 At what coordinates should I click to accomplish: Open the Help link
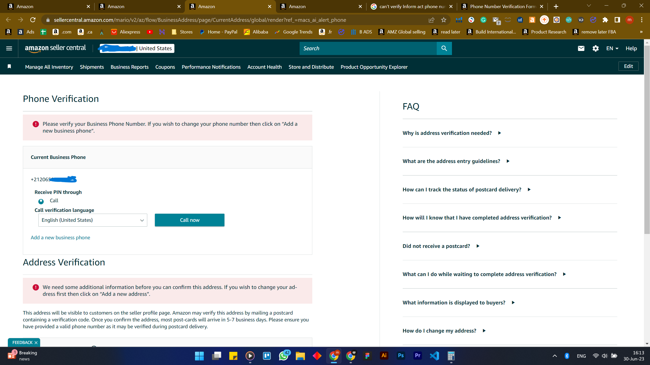pos(631,48)
